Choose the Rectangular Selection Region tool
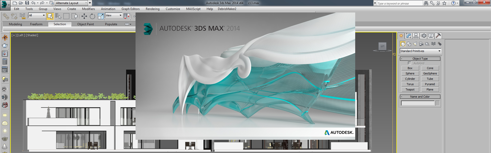This screenshot has width=491, height=153. click(66, 16)
